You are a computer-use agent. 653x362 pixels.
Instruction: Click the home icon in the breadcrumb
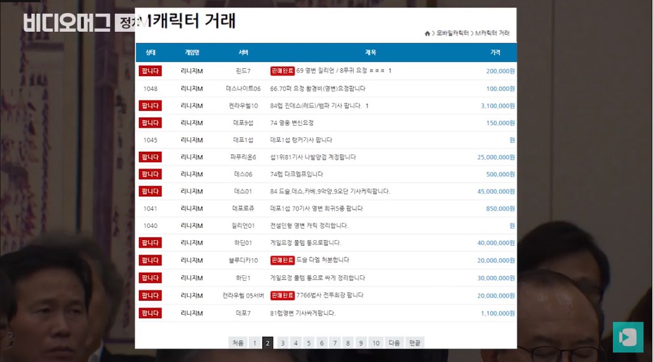coord(427,33)
